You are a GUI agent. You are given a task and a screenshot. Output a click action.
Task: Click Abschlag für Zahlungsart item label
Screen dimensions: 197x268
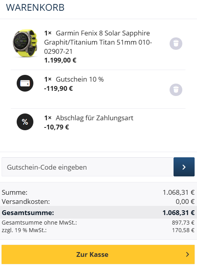pyautogui.click(x=95, y=118)
